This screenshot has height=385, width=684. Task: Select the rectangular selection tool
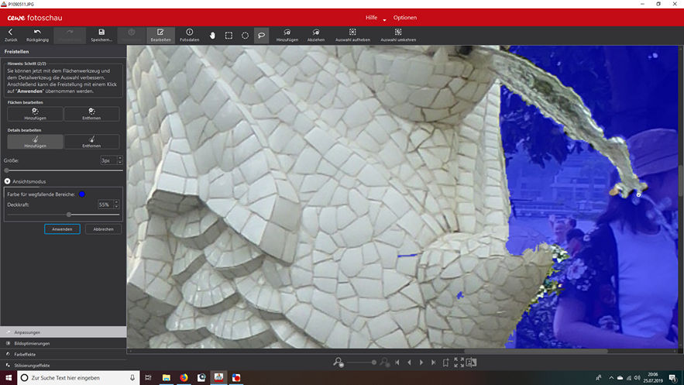pyautogui.click(x=229, y=35)
